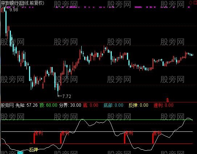Click the cyan 底部 bar at the oscillator bottom

[x=20, y=153]
